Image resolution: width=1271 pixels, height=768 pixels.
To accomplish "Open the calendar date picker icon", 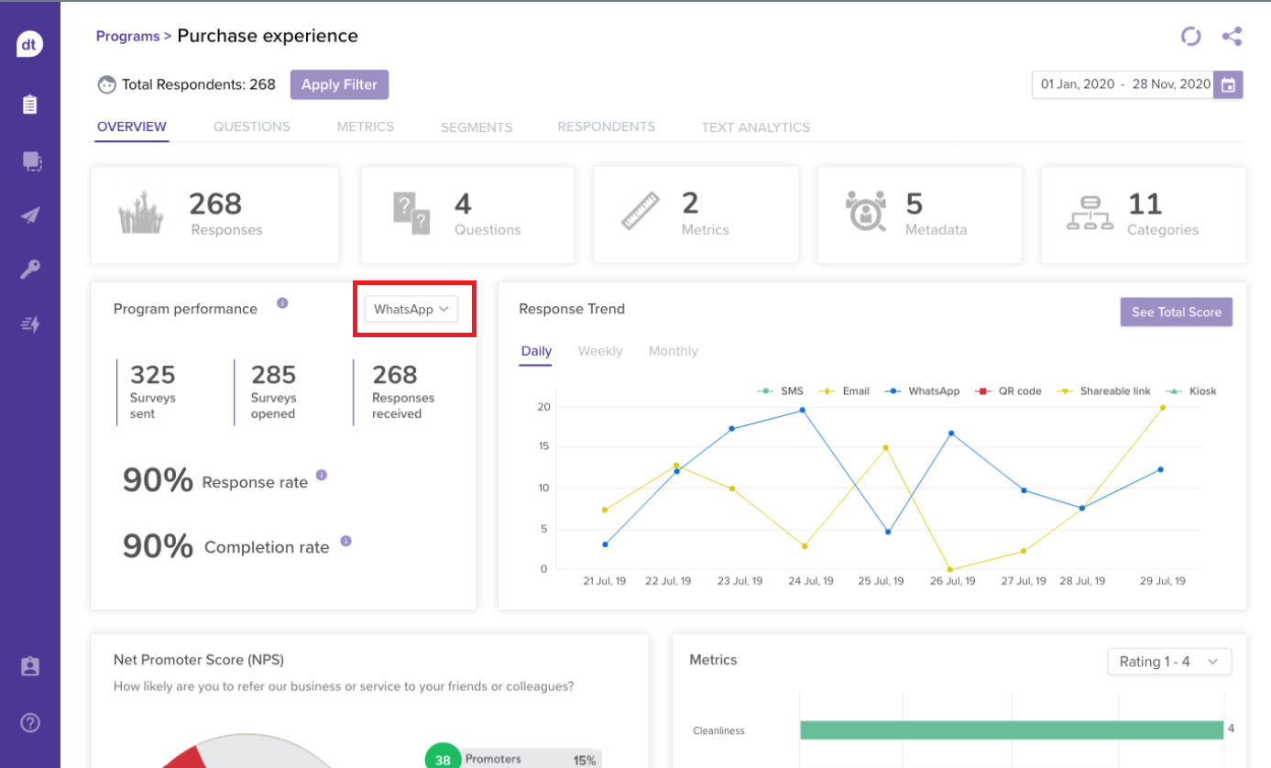I will 1228,84.
